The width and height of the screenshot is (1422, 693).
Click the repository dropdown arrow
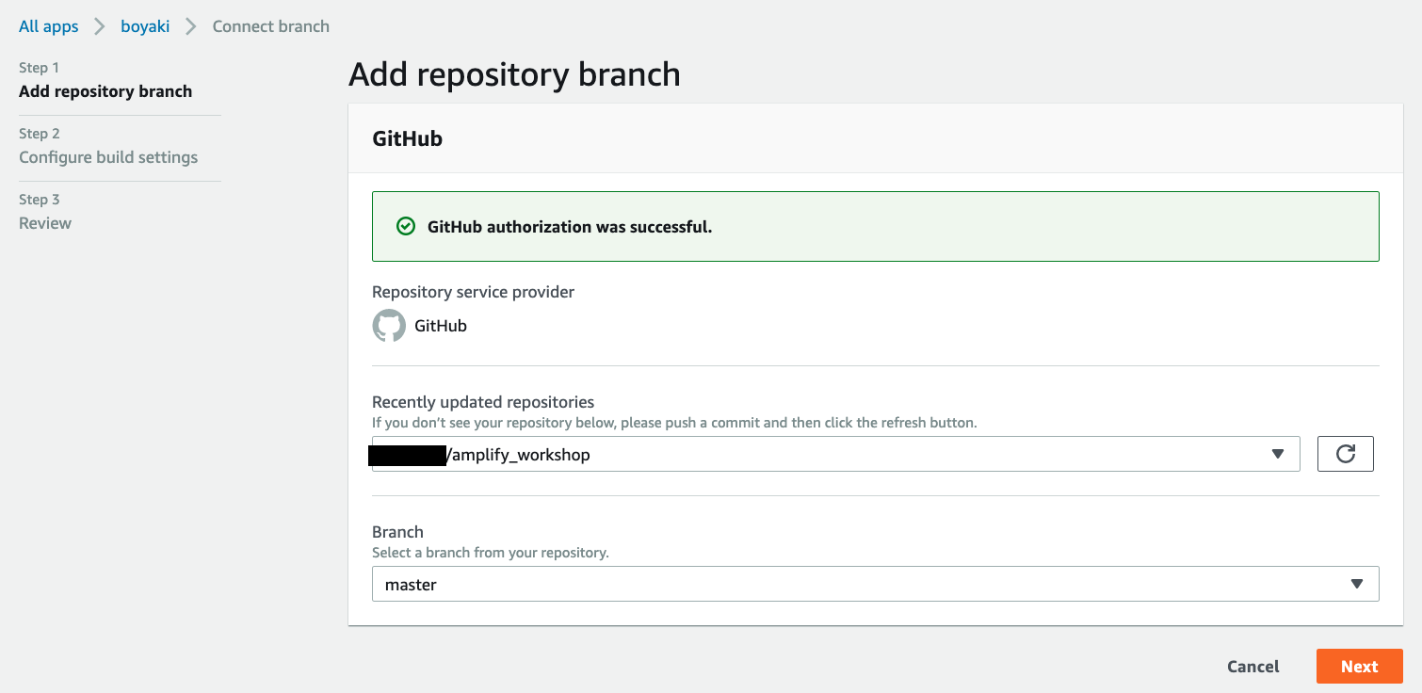(x=1278, y=454)
